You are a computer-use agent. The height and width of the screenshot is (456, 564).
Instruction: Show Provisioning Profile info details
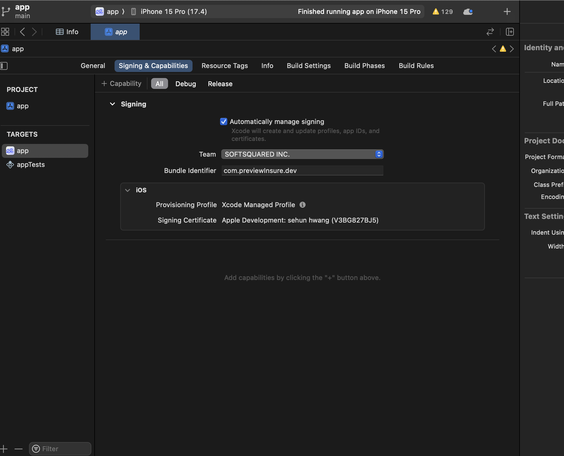coord(303,205)
